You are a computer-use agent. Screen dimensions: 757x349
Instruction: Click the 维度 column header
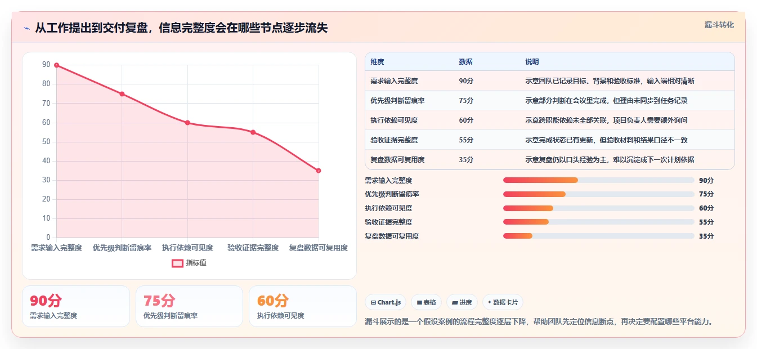pos(377,61)
